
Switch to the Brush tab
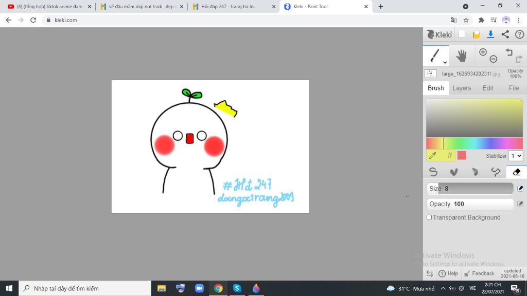pyautogui.click(x=435, y=88)
